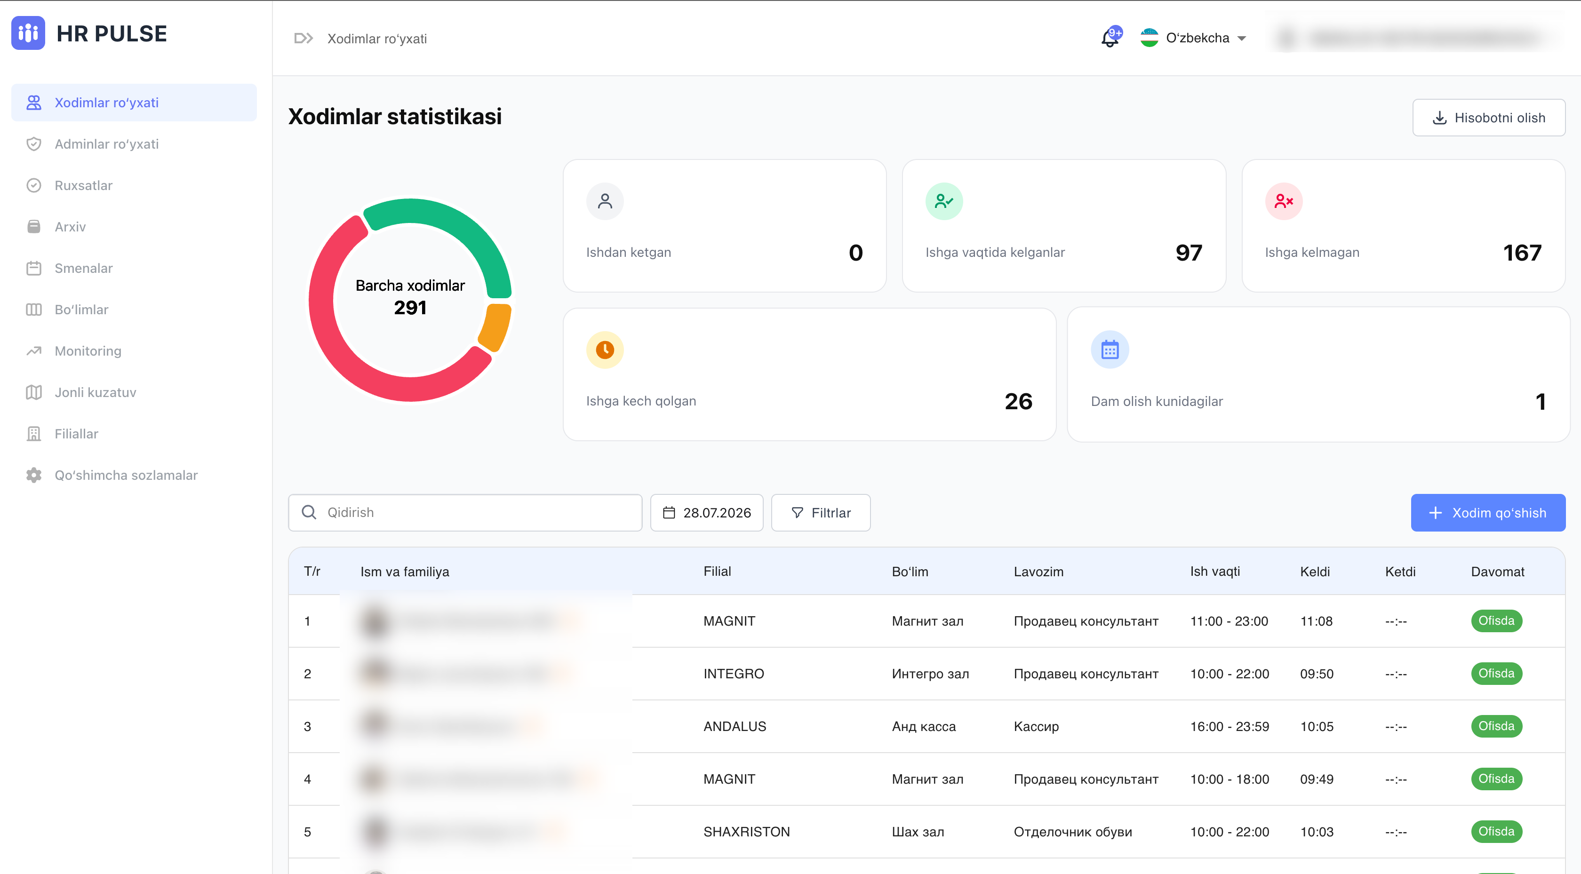This screenshot has height=874, width=1581.
Task: Open Bo'limlar page
Action: (134, 310)
